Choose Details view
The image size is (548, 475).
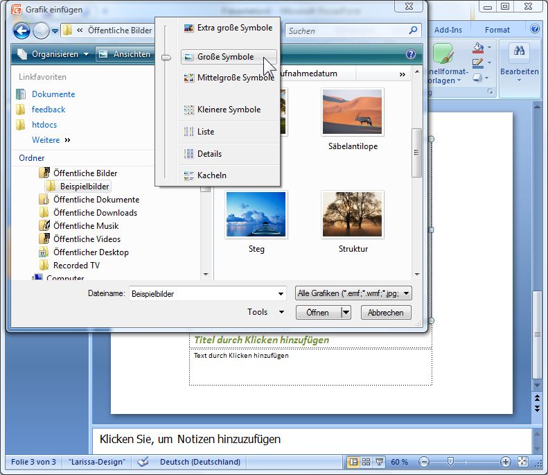(x=229, y=153)
